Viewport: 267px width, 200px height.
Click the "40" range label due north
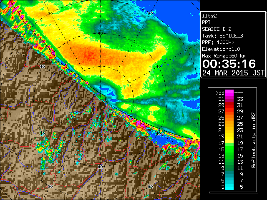pyautogui.click(x=100, y=33)
